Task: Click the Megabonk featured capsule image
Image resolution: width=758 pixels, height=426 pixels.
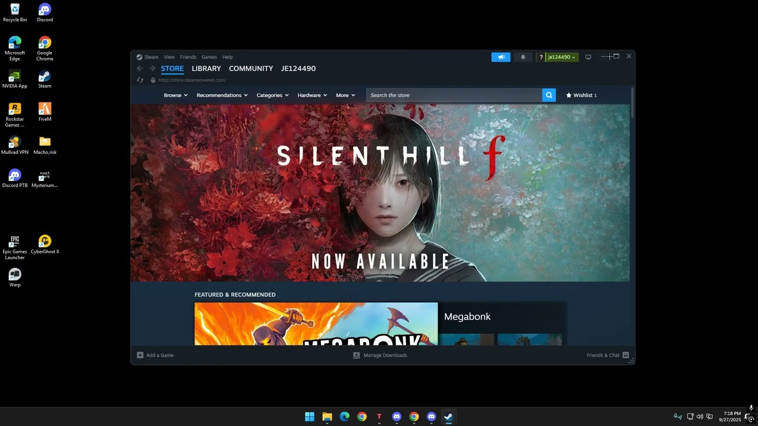Action: (316, 324)
